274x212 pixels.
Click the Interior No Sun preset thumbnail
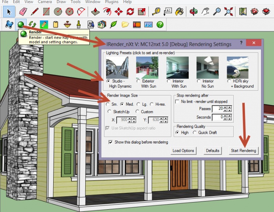tap(207, 68)
